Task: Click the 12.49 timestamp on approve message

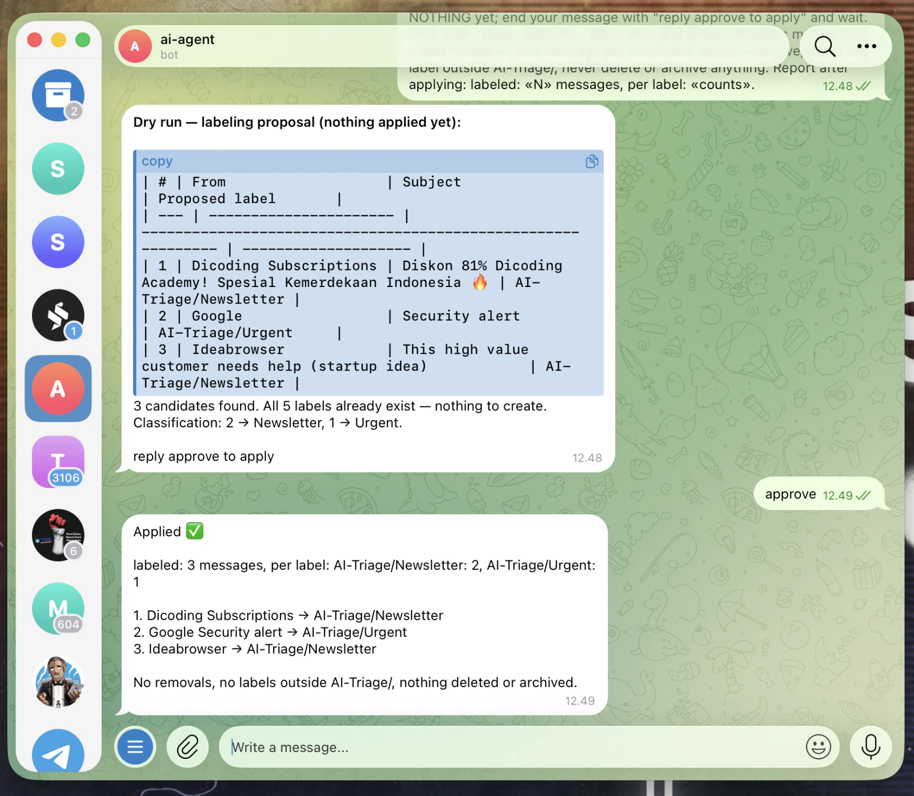Action: pos(837,495)
